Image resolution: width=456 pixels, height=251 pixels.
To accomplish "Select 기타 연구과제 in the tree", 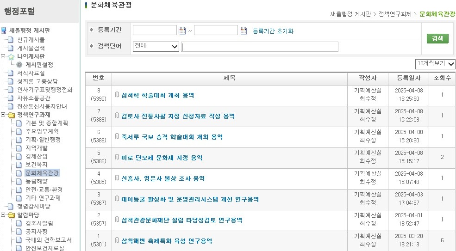I will pos(43,198).
